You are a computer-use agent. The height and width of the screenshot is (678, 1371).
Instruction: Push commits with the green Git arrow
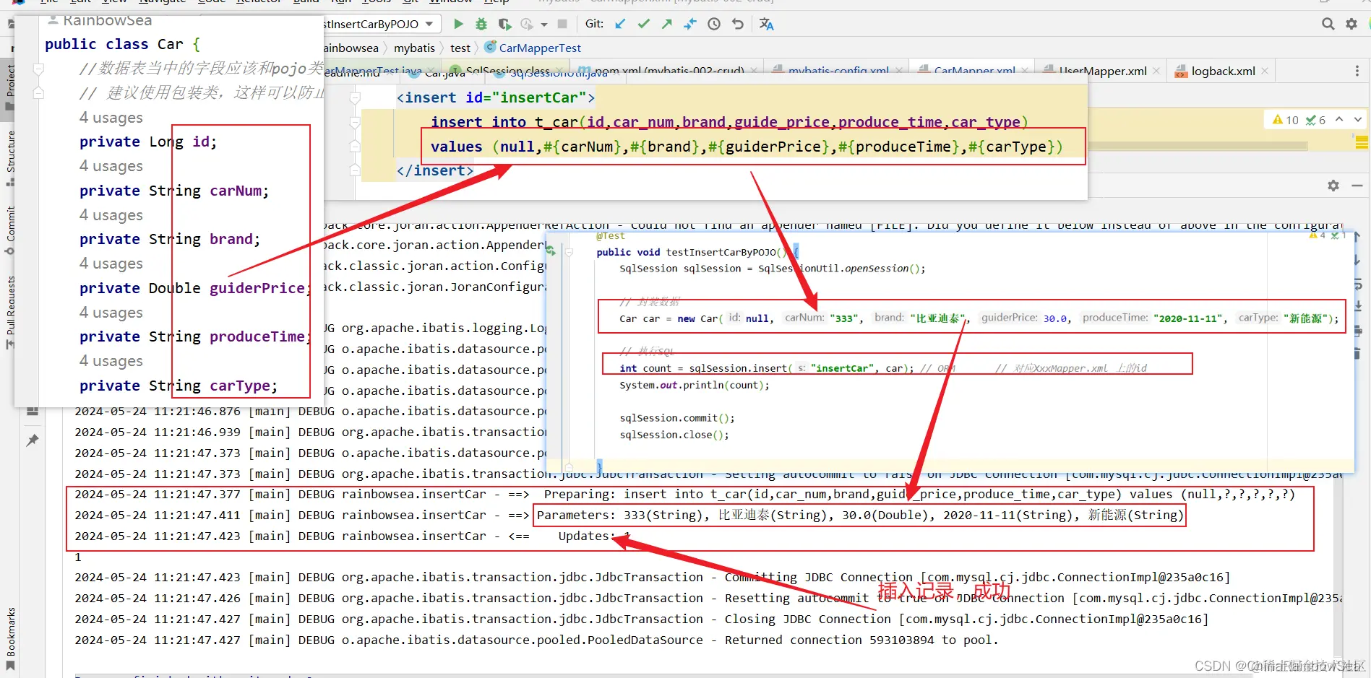pyautogui.click(x=666, y=24)
